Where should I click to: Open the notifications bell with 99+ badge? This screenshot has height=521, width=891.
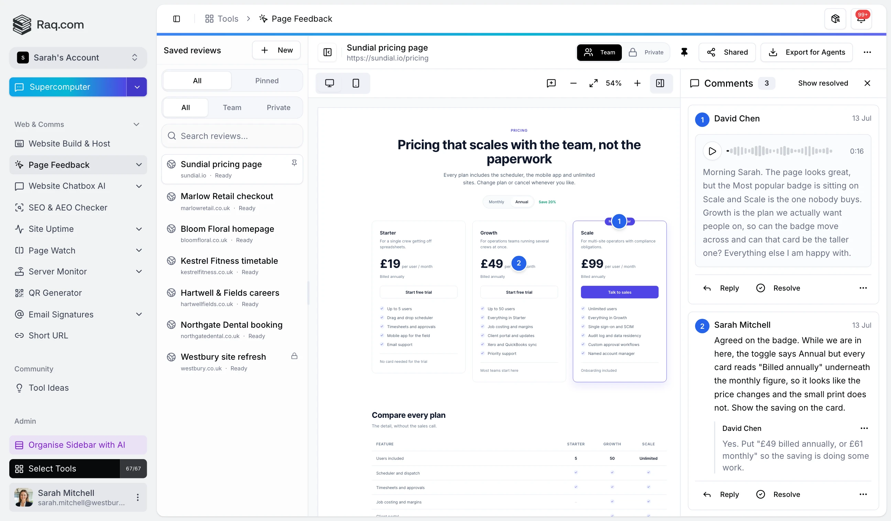pyautogui.click(x=861, y=19)
